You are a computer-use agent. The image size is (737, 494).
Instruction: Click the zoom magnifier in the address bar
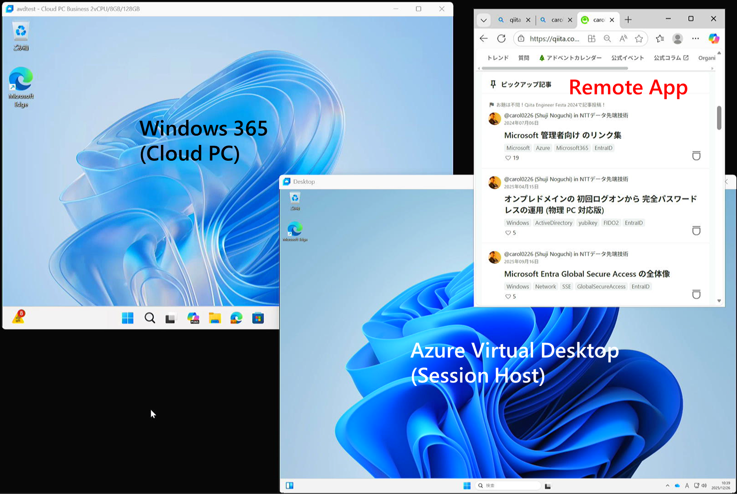pyautogui.click(x=607, y=39)
